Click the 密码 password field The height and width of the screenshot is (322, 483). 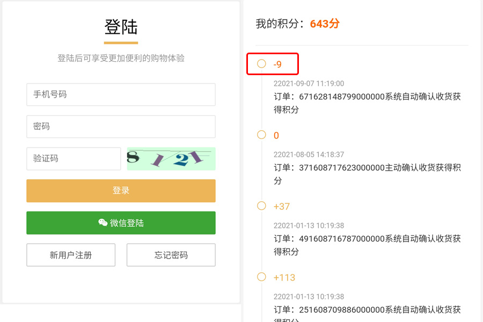121,127
